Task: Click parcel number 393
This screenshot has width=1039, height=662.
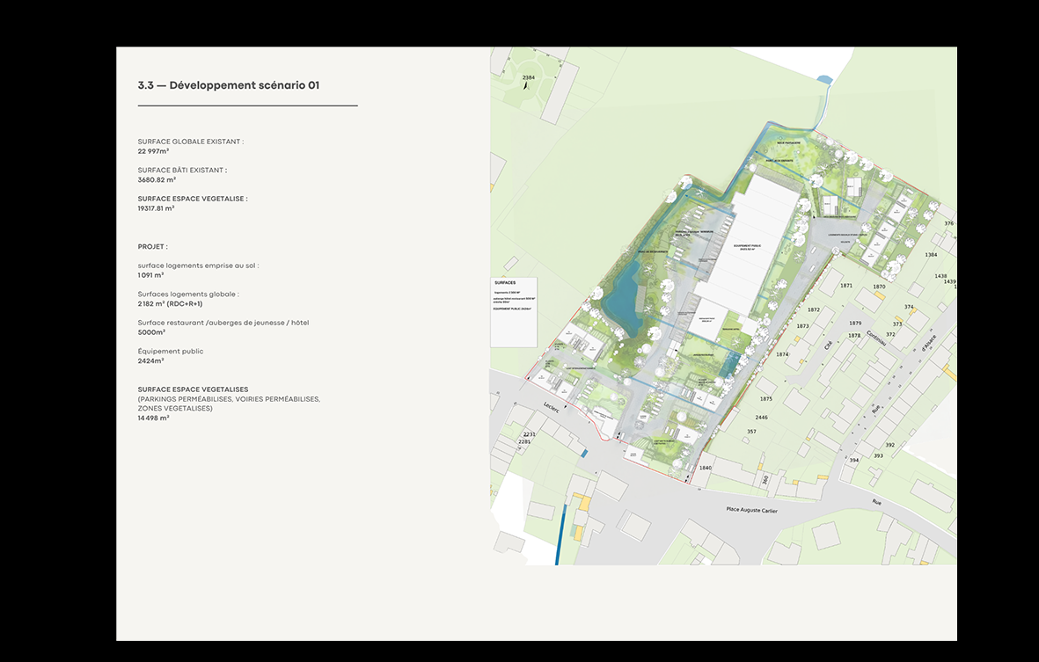Action: point(878,456)
